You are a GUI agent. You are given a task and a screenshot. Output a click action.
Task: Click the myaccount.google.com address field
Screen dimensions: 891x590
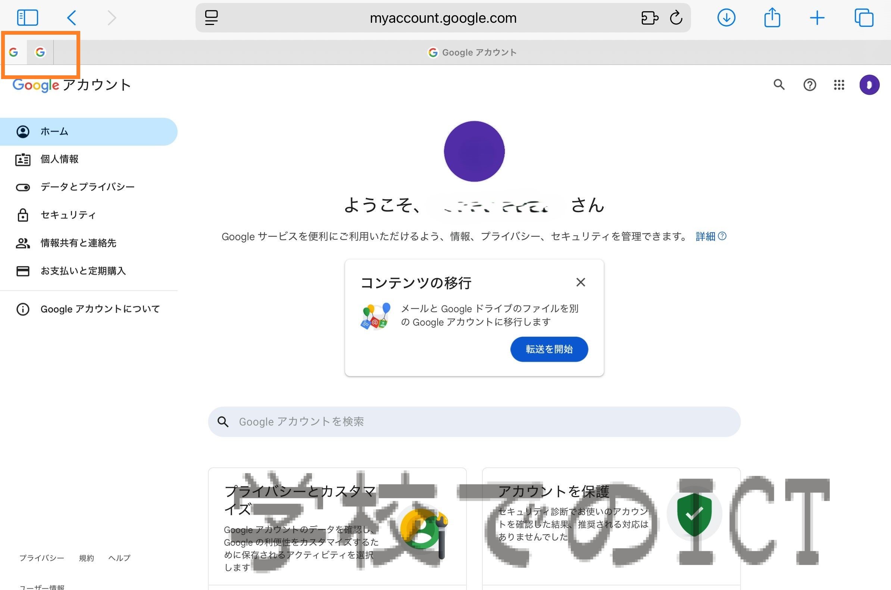coord(443,18)
